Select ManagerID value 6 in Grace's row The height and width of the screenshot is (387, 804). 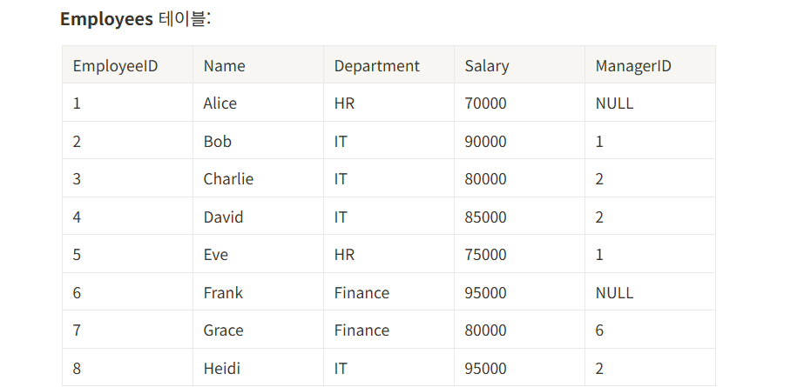599,330
